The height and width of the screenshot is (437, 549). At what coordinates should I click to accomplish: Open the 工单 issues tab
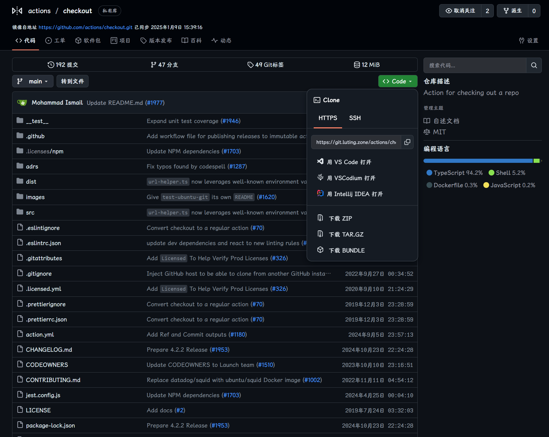55,41
